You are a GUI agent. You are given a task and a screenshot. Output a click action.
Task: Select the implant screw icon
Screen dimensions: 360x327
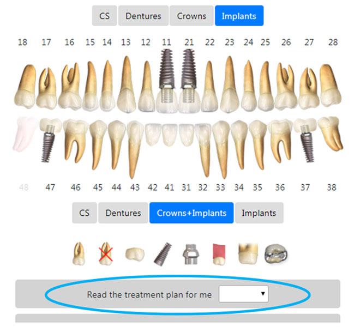click(163, 254)
